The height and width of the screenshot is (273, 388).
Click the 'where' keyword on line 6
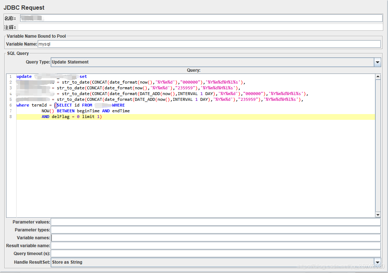(23, 105)
